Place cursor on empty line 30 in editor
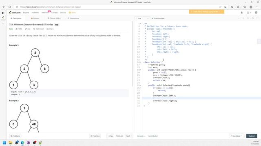Viewport: 261px width, 146px height. pos(201,98)
